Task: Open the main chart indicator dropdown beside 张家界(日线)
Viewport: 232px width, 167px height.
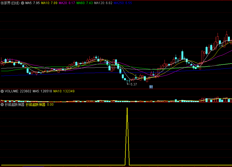Action: [23, 3]
